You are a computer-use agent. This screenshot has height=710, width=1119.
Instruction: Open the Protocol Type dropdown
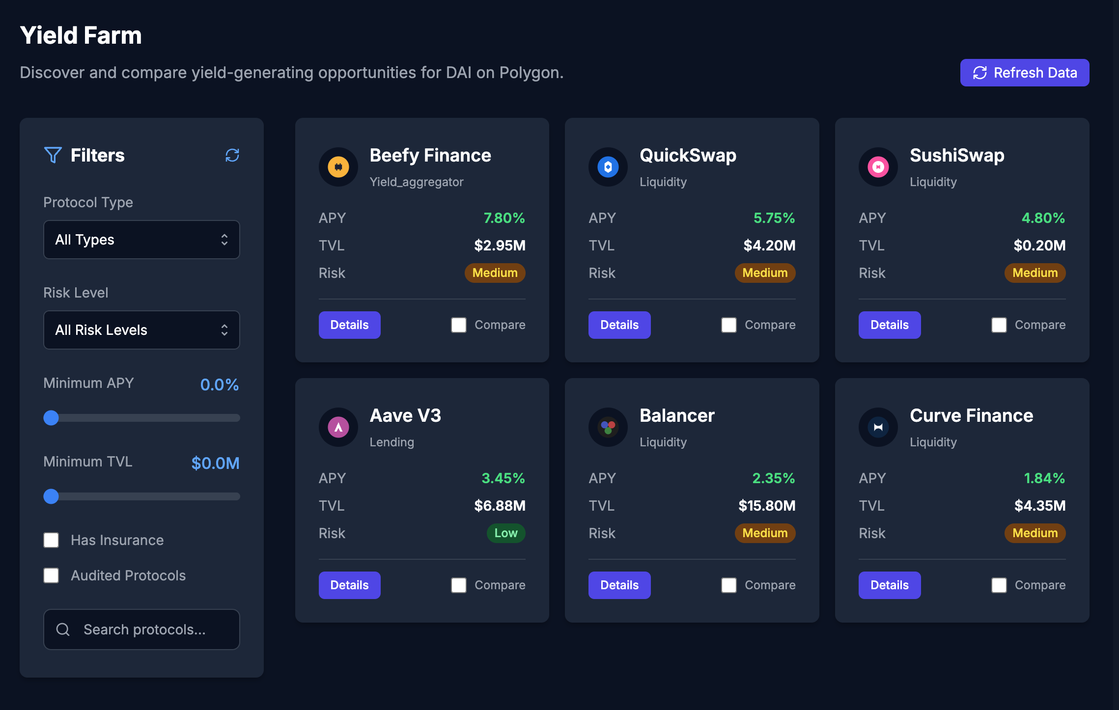click(141, 240)
